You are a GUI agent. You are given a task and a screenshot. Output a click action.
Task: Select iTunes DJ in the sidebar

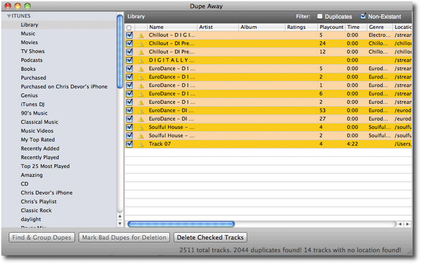click(32, 104)
